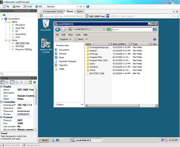
Task: Collapse the Protocol section in Config
Action: coord(1,117)
